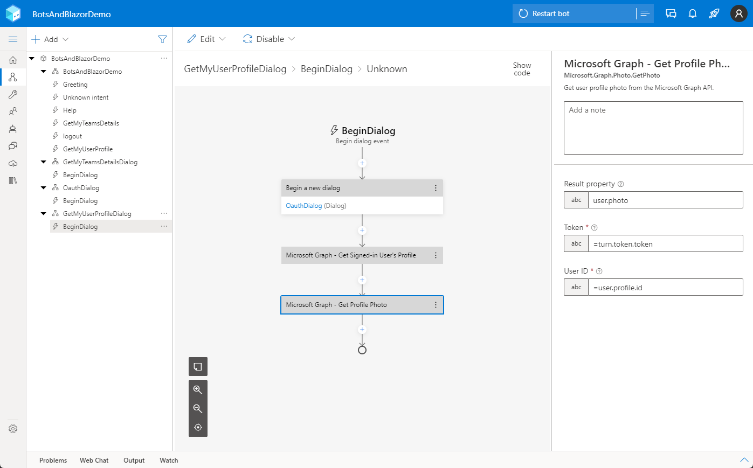Click the Result property field
The height and width of the screenshot is (468, 753).
point(665,200)
